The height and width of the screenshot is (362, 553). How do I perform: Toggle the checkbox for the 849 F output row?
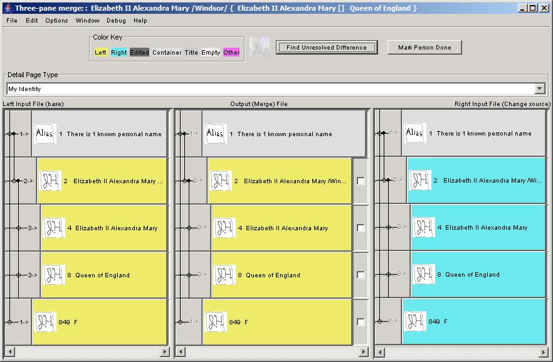pyautogui.click(x=361, y=322)
